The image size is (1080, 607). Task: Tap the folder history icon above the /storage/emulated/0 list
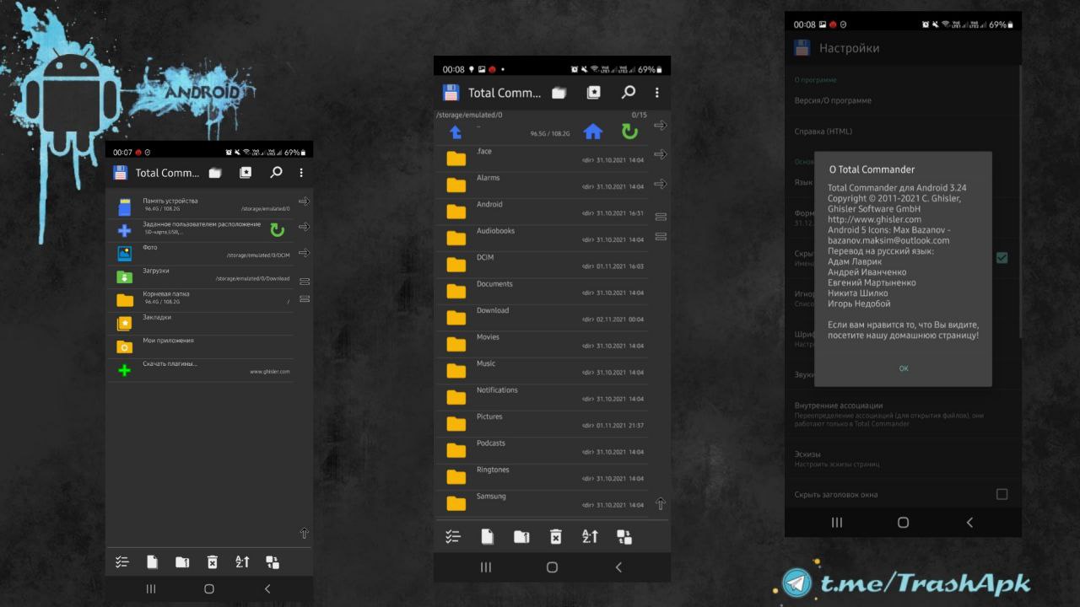[559, 93]
